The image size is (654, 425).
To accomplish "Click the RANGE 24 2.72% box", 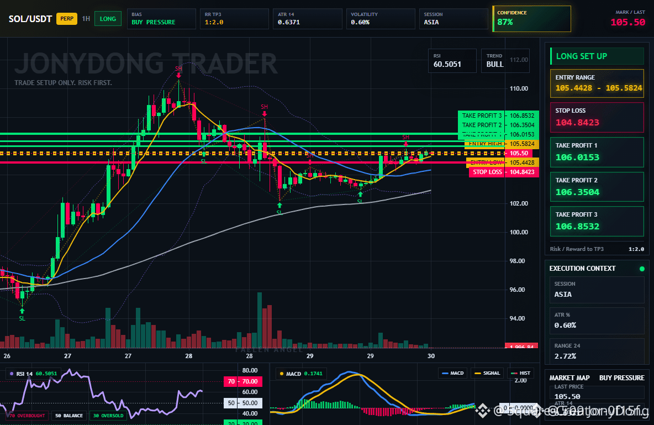I will tap(597, 351).
